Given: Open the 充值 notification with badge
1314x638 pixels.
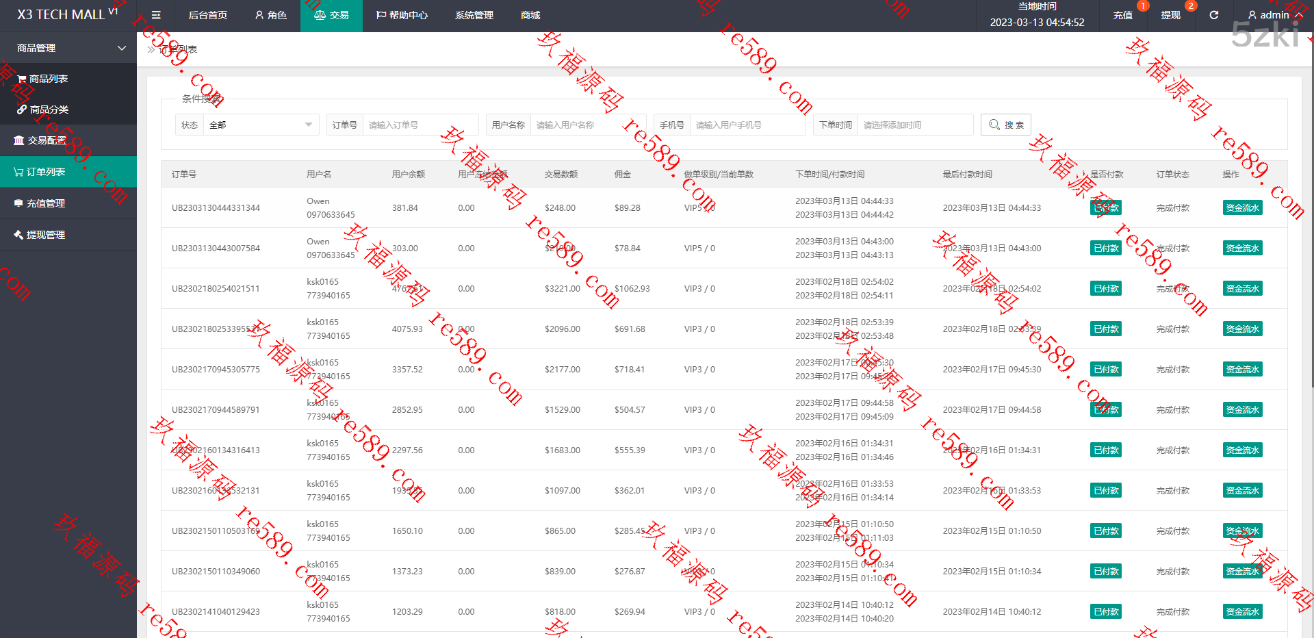Looking at the screenshot, I should pos(1122,15).
